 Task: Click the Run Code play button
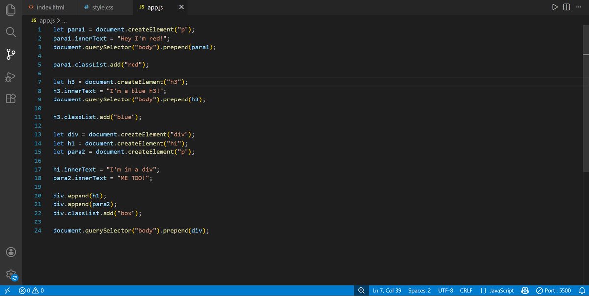point(555,7)
